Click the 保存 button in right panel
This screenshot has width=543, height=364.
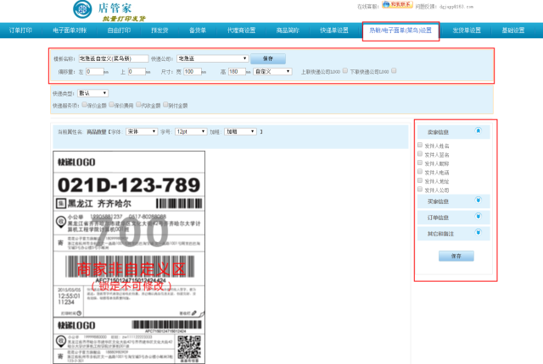click(456, 255)
